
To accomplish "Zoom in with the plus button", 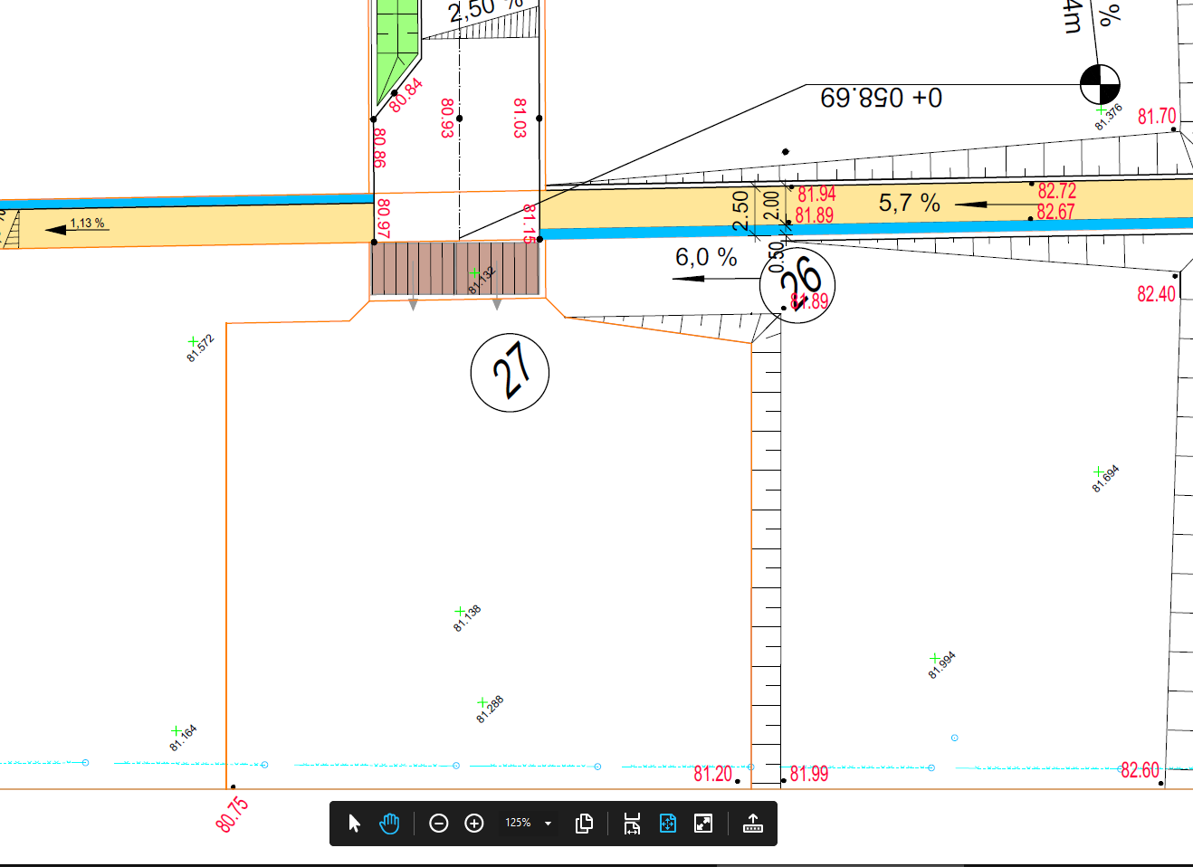I will point(474,824).
